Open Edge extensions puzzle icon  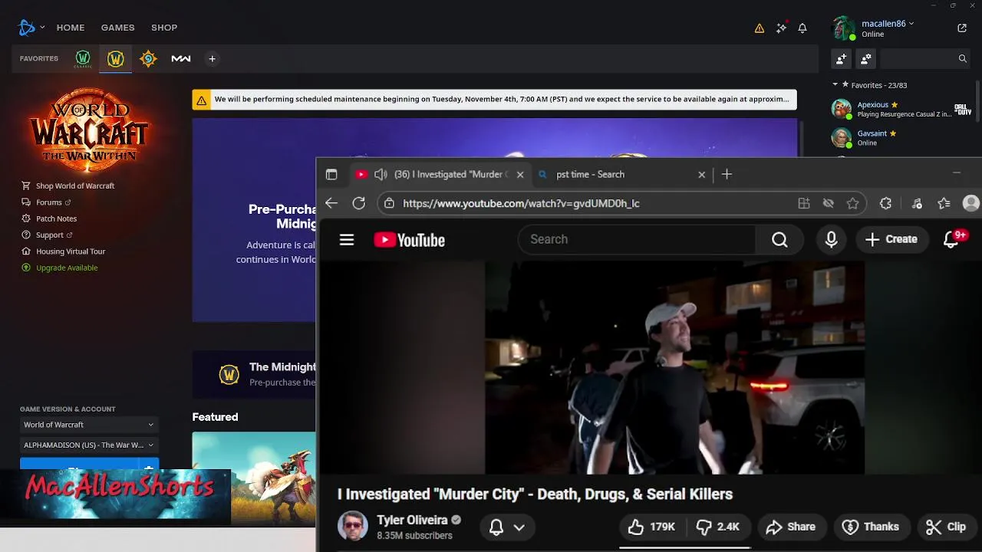pos(885,203)
